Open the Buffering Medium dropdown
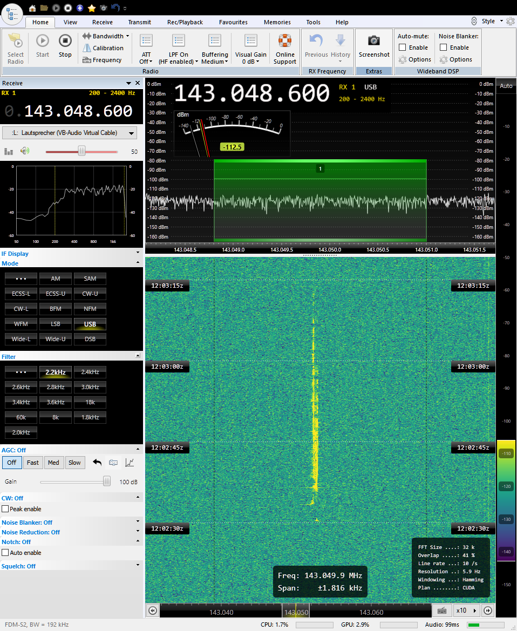The image size is (517, 631). (x=215, y=49)
